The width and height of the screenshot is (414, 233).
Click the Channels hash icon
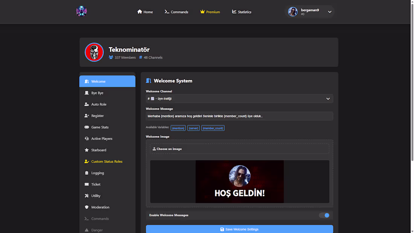[x=141, y=57]
